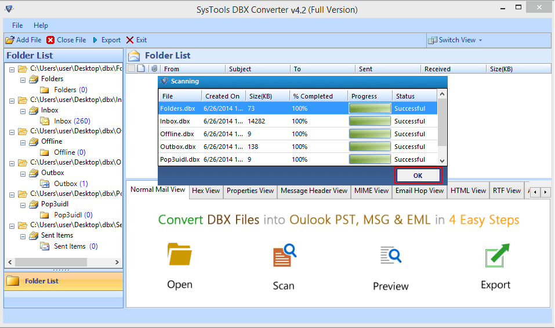Switch to the MIME View tab
The width and height of the screenshot is (555, 328).
coord(371,191)
